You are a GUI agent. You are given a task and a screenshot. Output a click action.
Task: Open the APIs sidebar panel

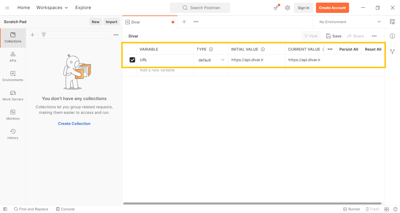click(13, 57)
